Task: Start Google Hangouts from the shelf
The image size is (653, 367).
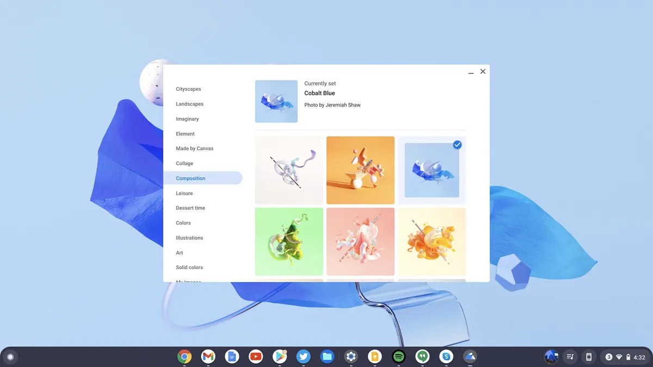Action: pos(422,357)
